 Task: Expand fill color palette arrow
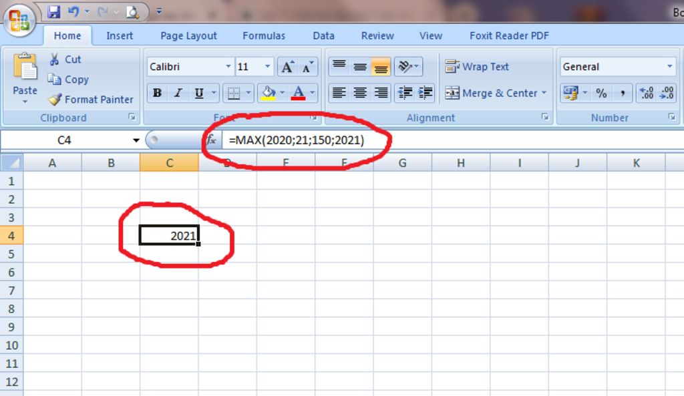pos(283,93)
